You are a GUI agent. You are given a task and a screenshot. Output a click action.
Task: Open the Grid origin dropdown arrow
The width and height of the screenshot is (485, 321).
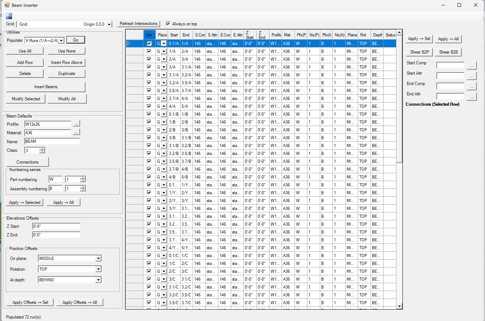109,24
